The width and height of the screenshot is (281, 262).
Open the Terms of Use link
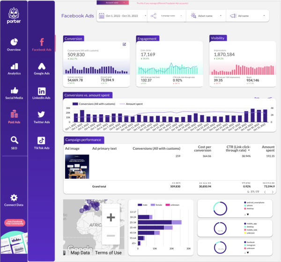(x=109, y=253)
